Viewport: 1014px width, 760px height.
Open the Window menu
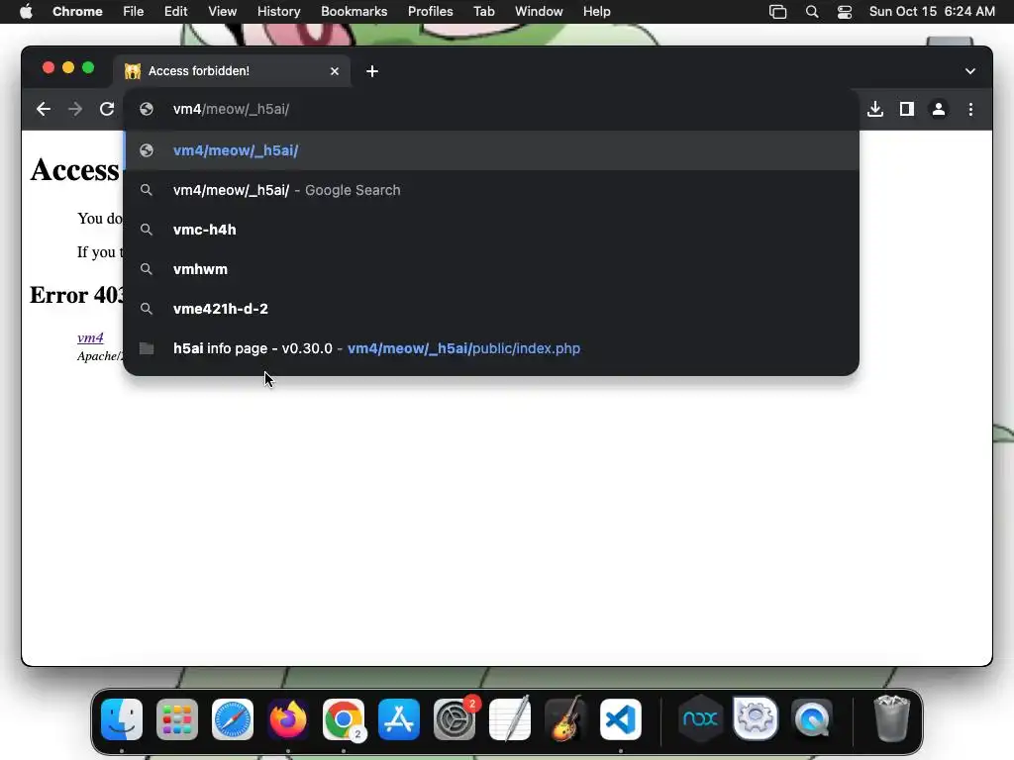539,12
